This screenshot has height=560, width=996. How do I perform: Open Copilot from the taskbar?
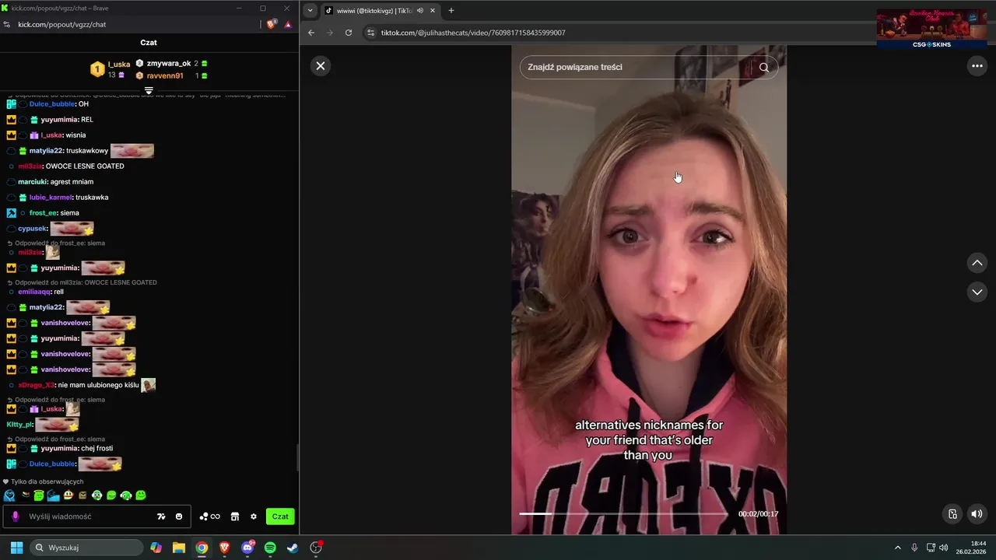pos(156,548)
